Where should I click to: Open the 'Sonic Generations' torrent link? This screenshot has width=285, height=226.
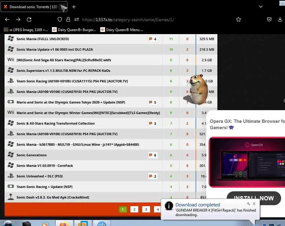click(32, 155)
